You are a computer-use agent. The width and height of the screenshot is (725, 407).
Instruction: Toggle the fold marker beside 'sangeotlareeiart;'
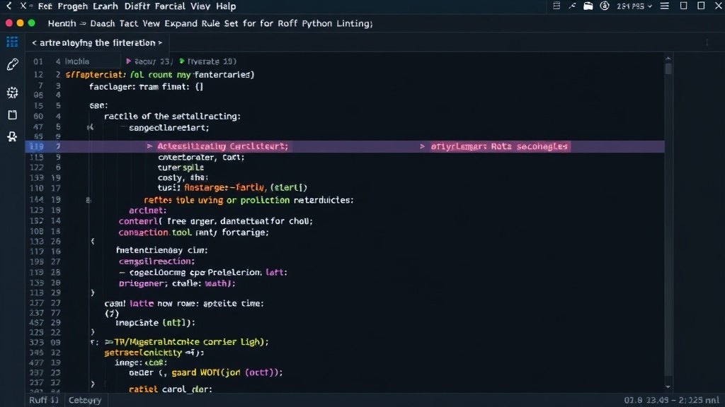click(x=90, y=127)
